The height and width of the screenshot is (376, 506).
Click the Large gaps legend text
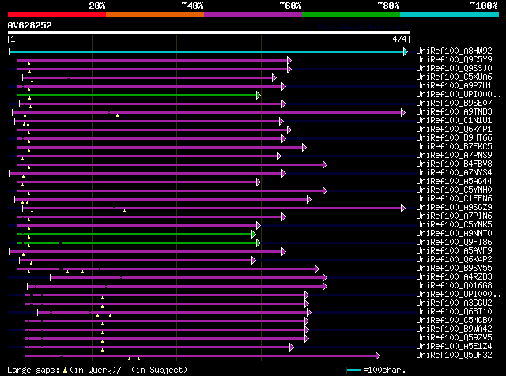pos(97,370)
